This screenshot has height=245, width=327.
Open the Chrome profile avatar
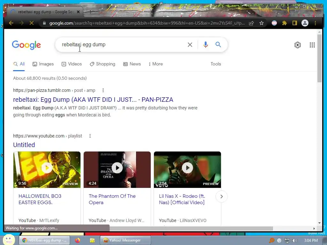click(x=305, y=23)
